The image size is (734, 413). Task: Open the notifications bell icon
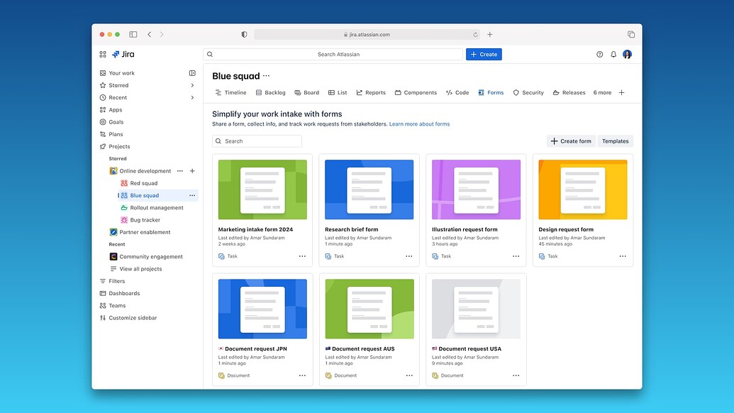[613, 54]
